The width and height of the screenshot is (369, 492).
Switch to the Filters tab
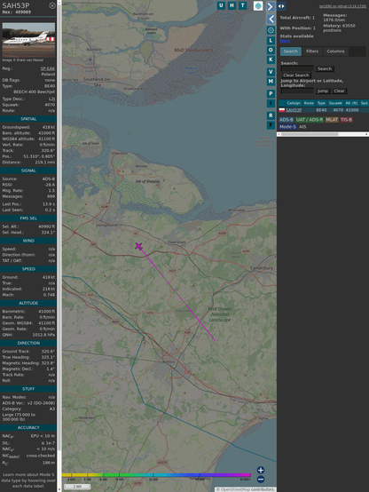coord(312,52)
